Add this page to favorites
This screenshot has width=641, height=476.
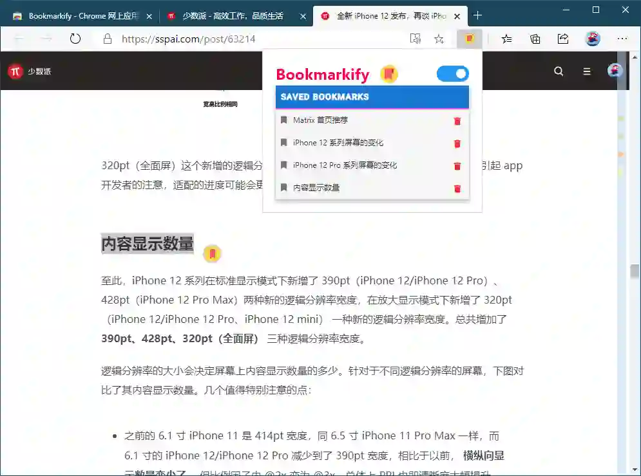pyautogui.click(x=439, y=39)
